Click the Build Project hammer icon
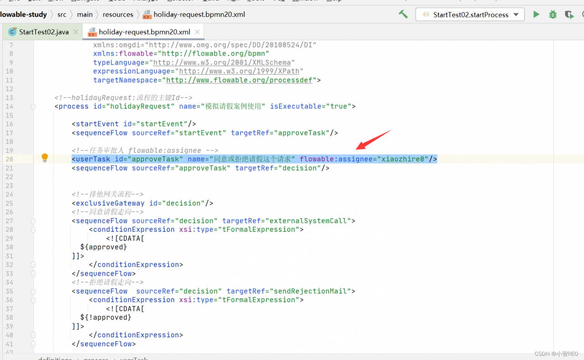This screenshot has width=584, height=360. click(x=403, y=15)
